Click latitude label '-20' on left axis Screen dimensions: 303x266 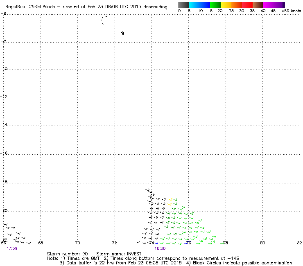[4, 211]
